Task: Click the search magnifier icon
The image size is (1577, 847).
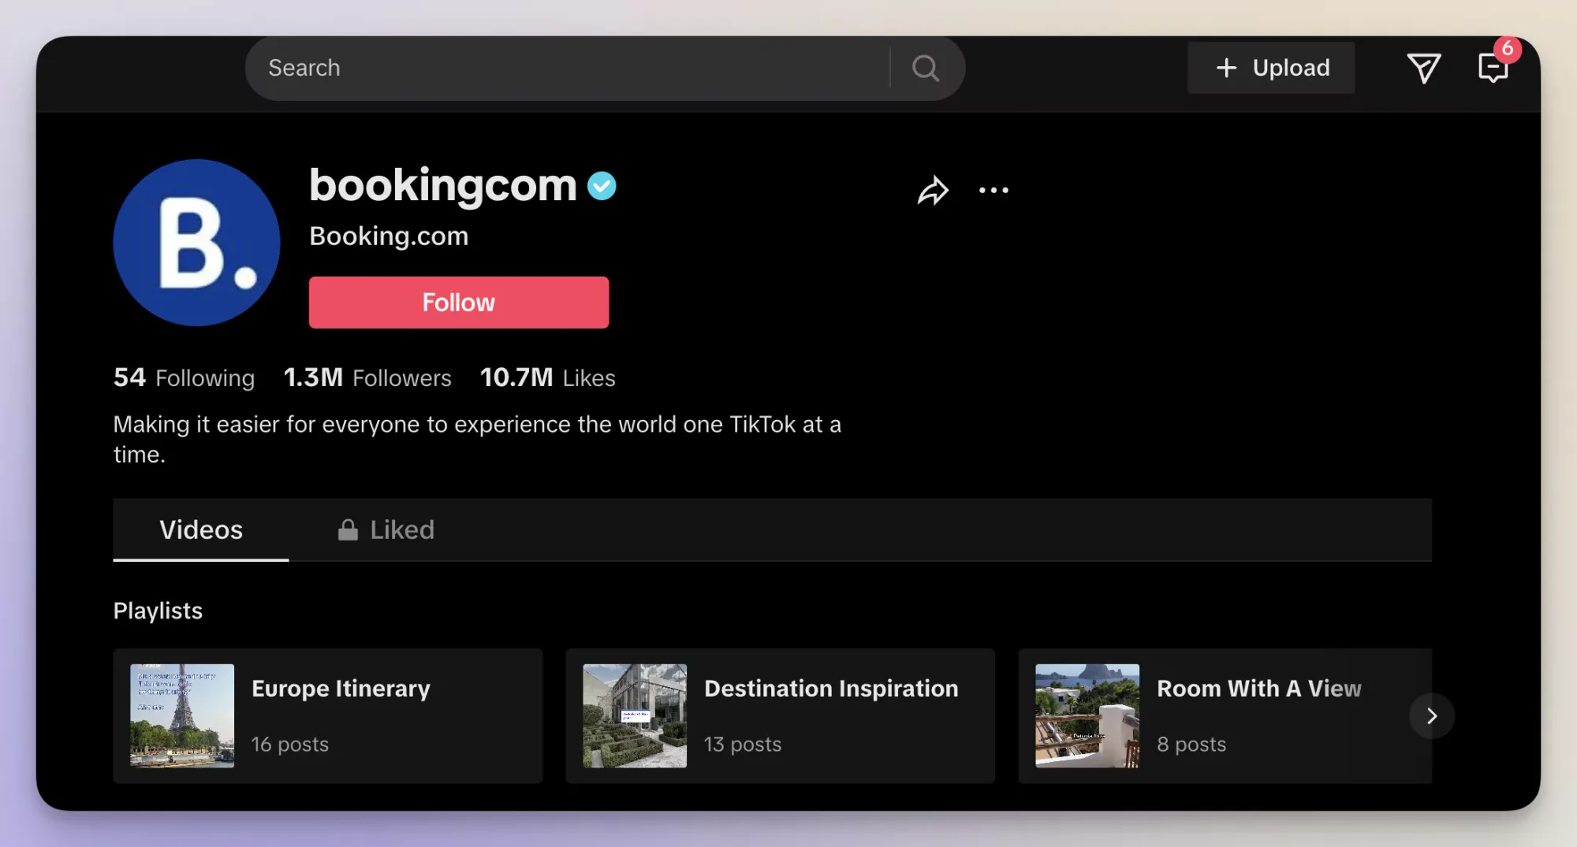Action: [x=926, y=69]
